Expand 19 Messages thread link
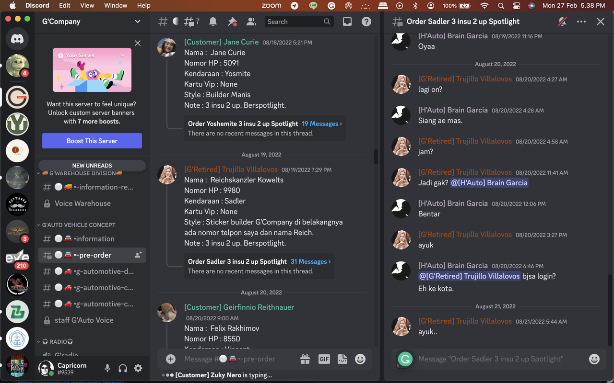 tap(322, 124)
